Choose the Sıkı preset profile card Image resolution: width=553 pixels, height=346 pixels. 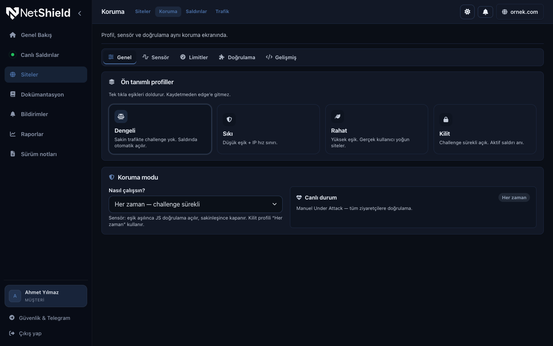pos(268,129)
